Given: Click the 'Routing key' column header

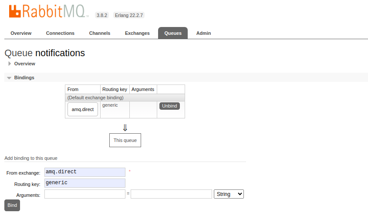Looking at the screenshot, I should coord(115,89).
